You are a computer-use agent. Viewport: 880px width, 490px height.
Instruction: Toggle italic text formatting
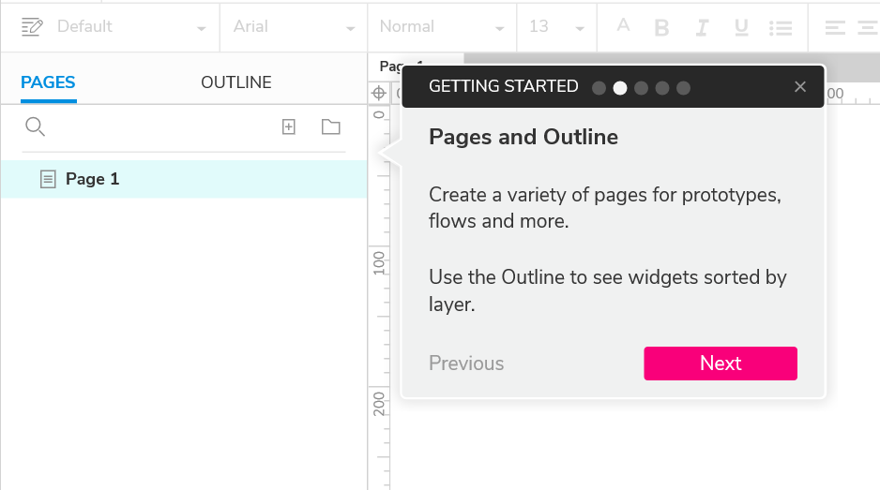[x=701, y=27]
